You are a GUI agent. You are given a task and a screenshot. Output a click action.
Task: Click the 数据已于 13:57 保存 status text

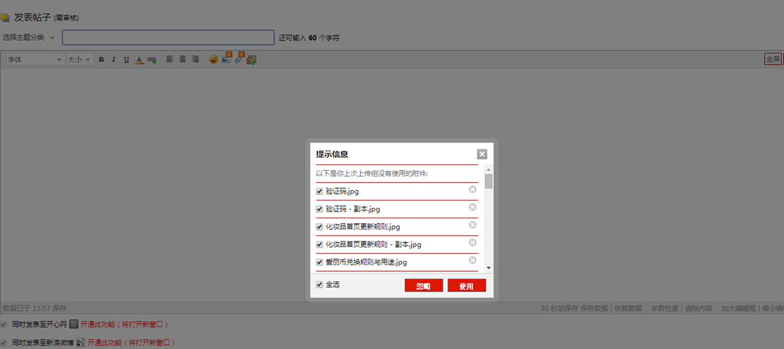34,309
